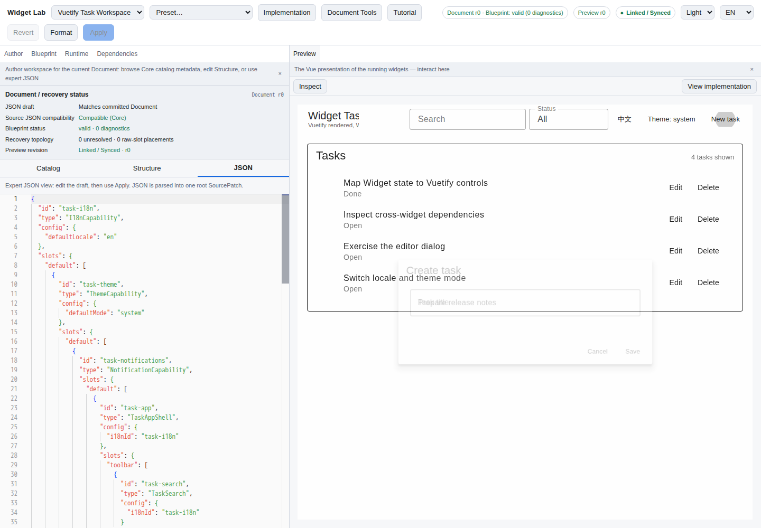This screenshot has height=528, width=761.
Task: Click View implementation button
Action: pos(719,87)
